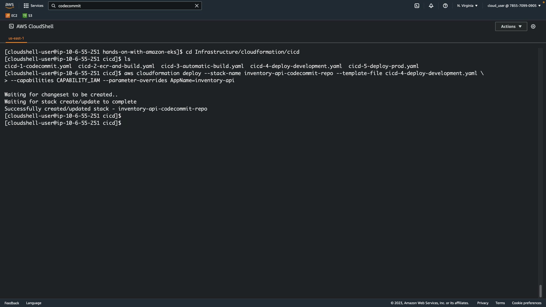This screenshot has width=546, height=307.
Task: Open the Privacy link
Action: (x=483, y=303)
